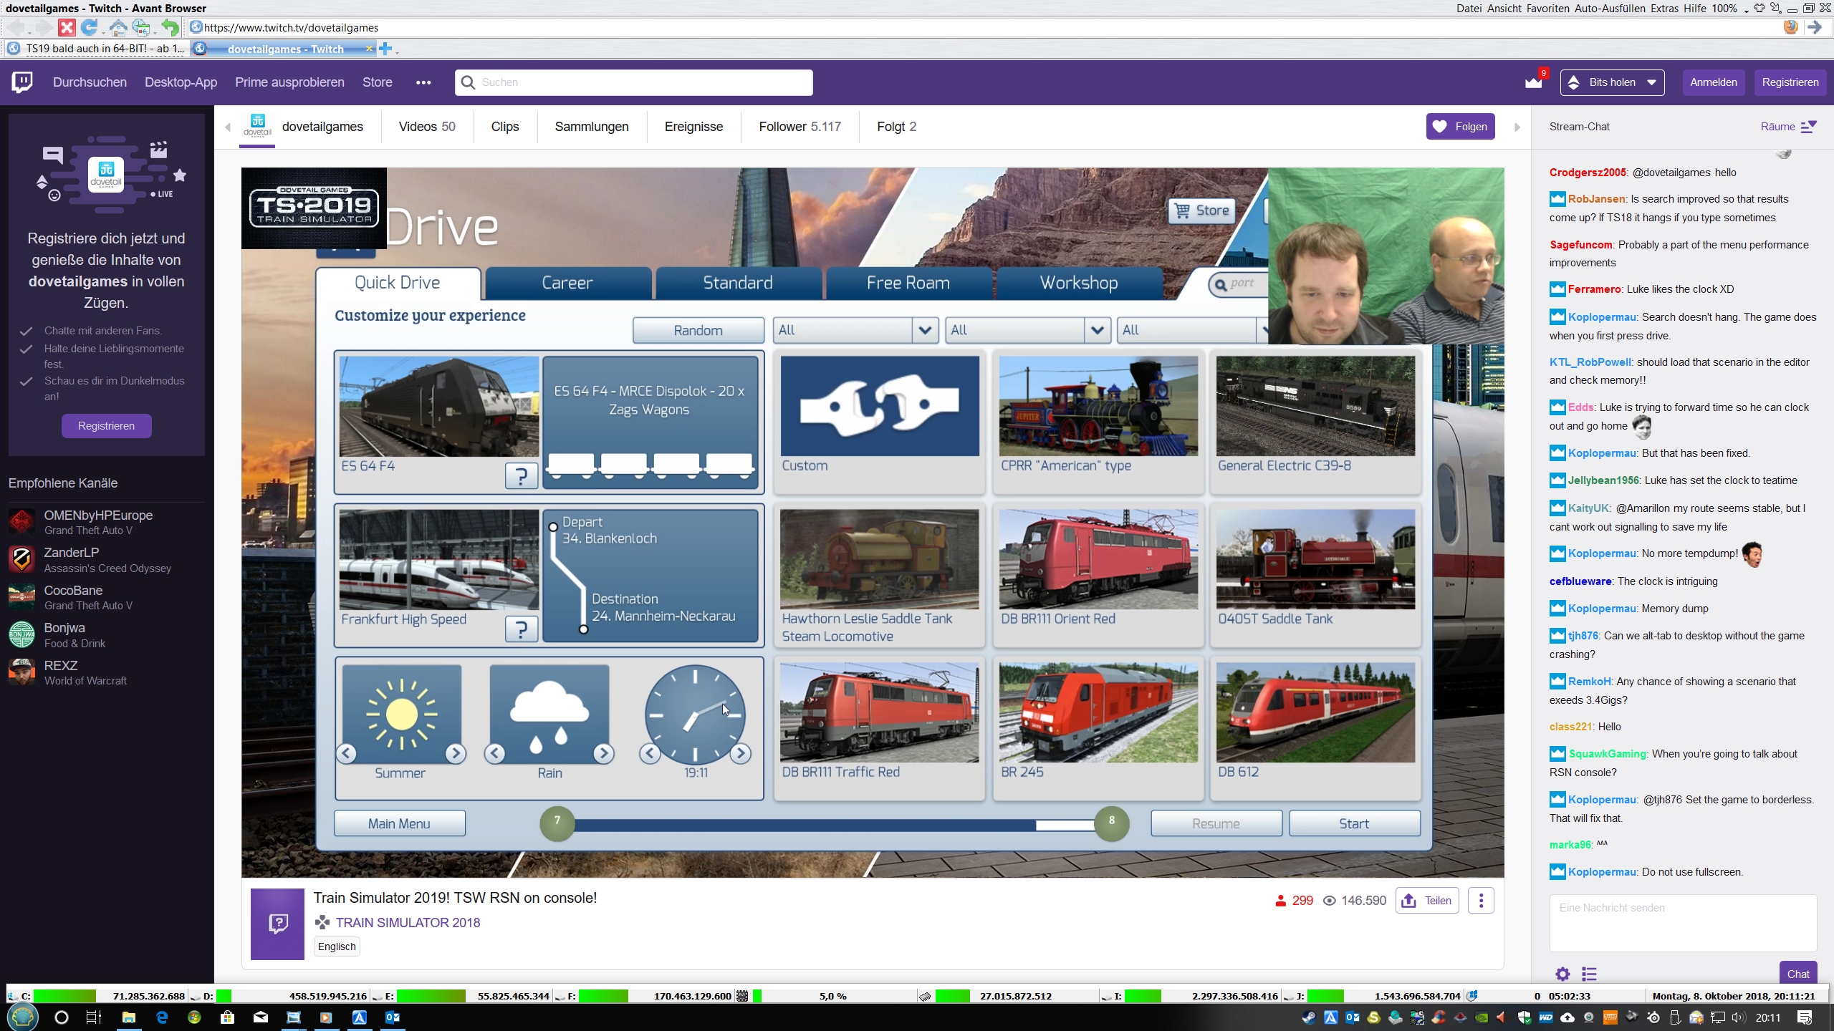Open OMENbyHPEurope channel avatar
Image resolution: width=1834 pixels, height=1031 pixels.
point(21,521)
